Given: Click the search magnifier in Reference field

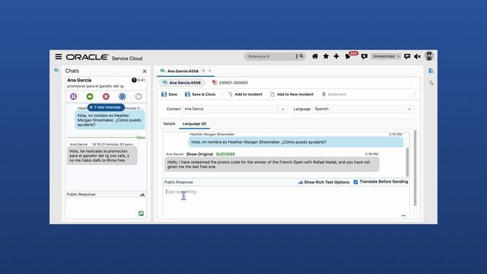Looking at the screenshot, I should pos(301,56).
